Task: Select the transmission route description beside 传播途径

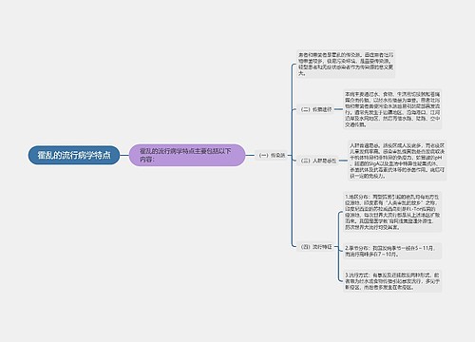Action: [x=392, y=109]
